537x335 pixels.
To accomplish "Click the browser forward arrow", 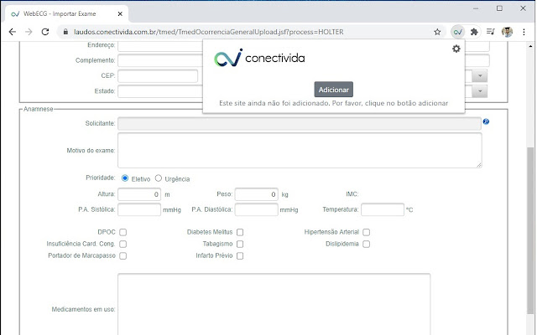I will [x=29, y=32].
